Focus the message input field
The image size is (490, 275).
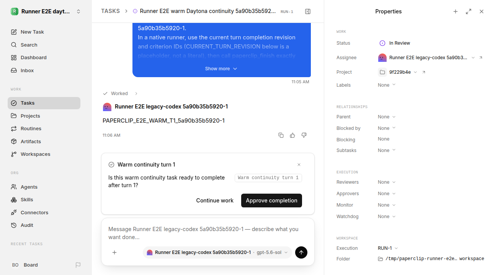coord(208,233)
